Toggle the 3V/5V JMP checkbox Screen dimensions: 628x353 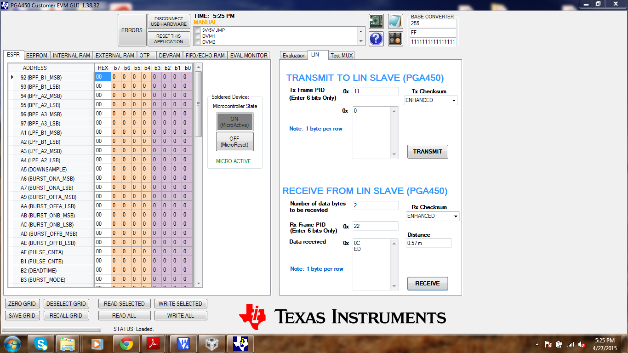pyautogui.click(x=197, y=30)
